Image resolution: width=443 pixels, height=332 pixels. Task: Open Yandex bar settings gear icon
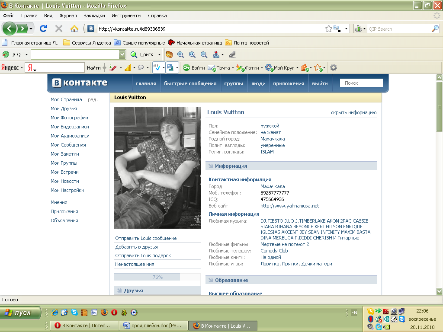pyautogui.click(x=334, y=68)
